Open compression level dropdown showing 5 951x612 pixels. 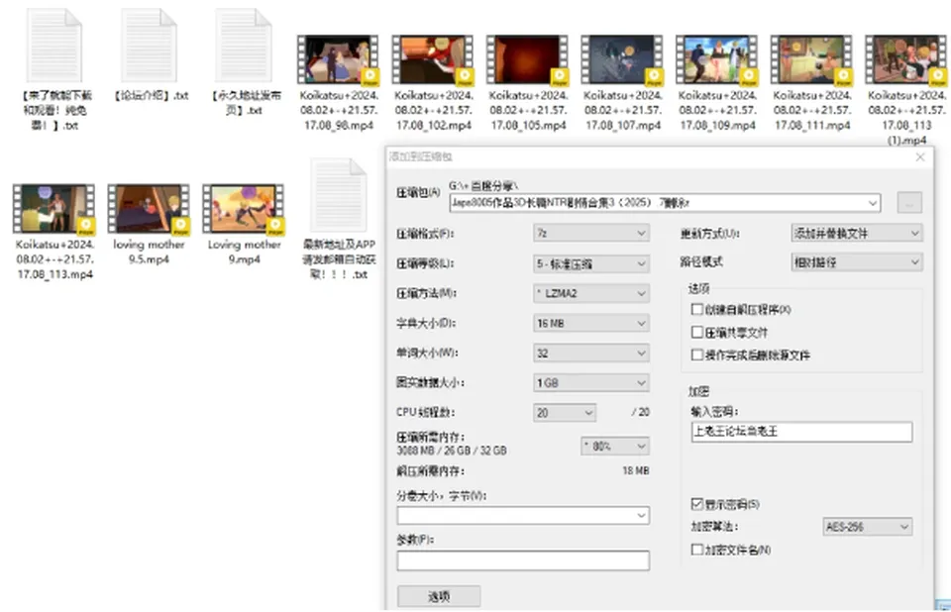(x=591, y=263)
